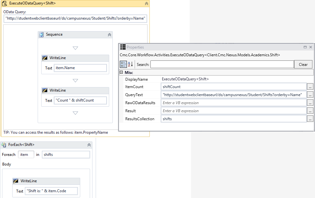Click the first WriteLine activity icon
315x198 pixels.
[45, 58]
